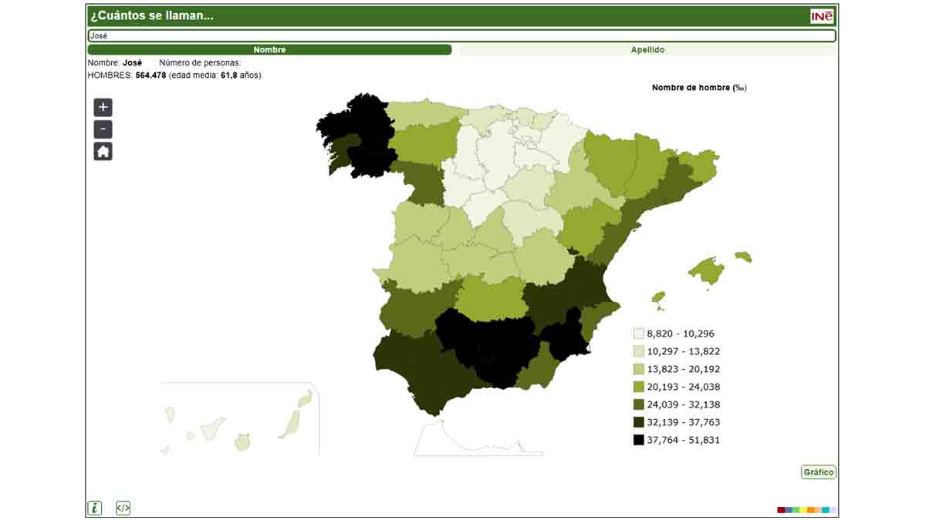Choose the yellow color theme swatch
Screen dimensions: 926x520
coord(803,510)
